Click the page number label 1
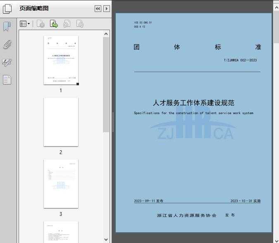 61,91
